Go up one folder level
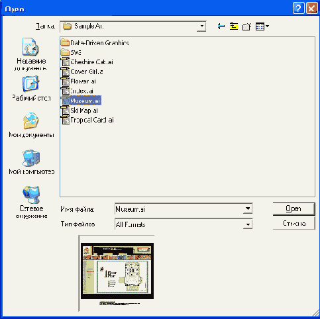This screenshot has height=319, width=320. pos(234,26)
